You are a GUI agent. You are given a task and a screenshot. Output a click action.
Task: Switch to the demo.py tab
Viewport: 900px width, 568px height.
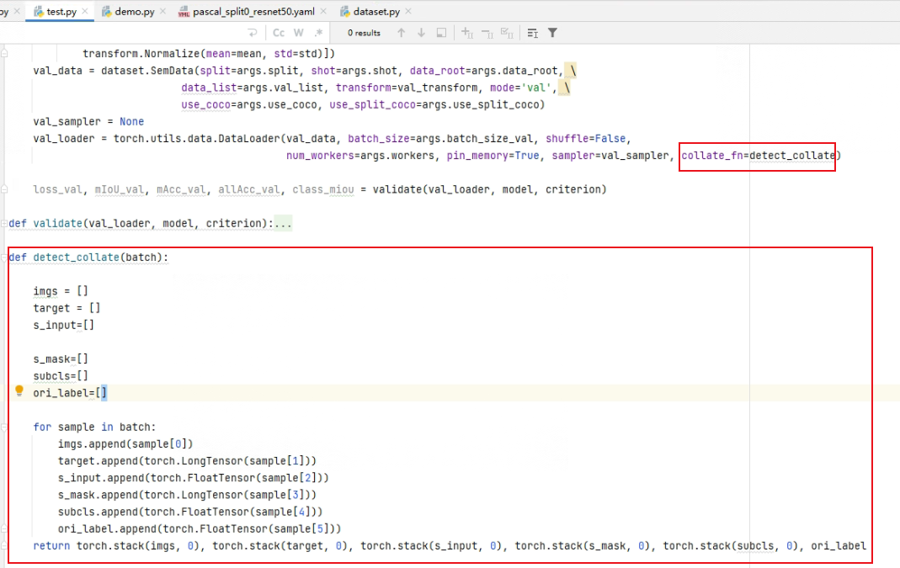pyautogui.click(x=135, y=12)
